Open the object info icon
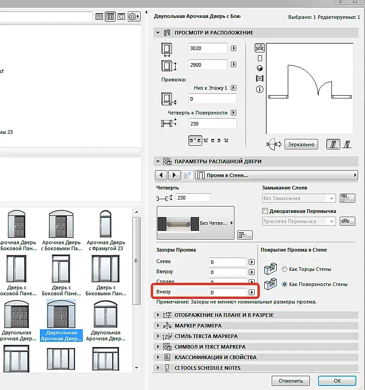 (260, 89)
